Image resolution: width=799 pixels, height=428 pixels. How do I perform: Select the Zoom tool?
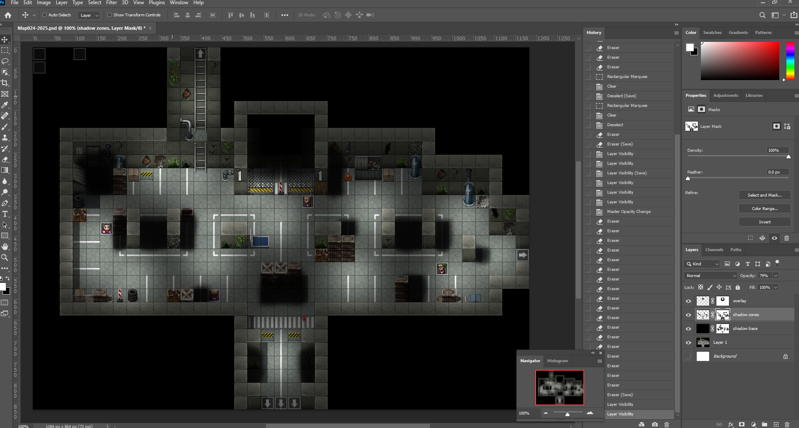[x=5, y=257]
